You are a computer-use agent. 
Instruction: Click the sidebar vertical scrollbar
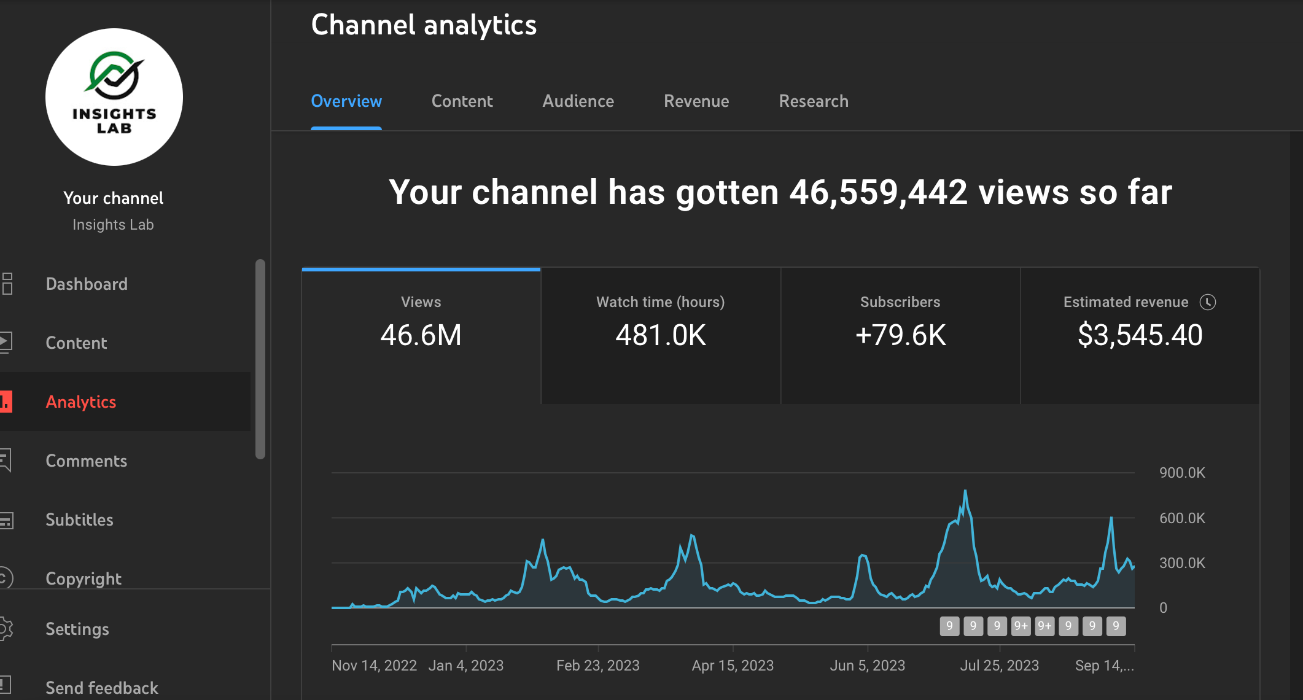(260, 359)
